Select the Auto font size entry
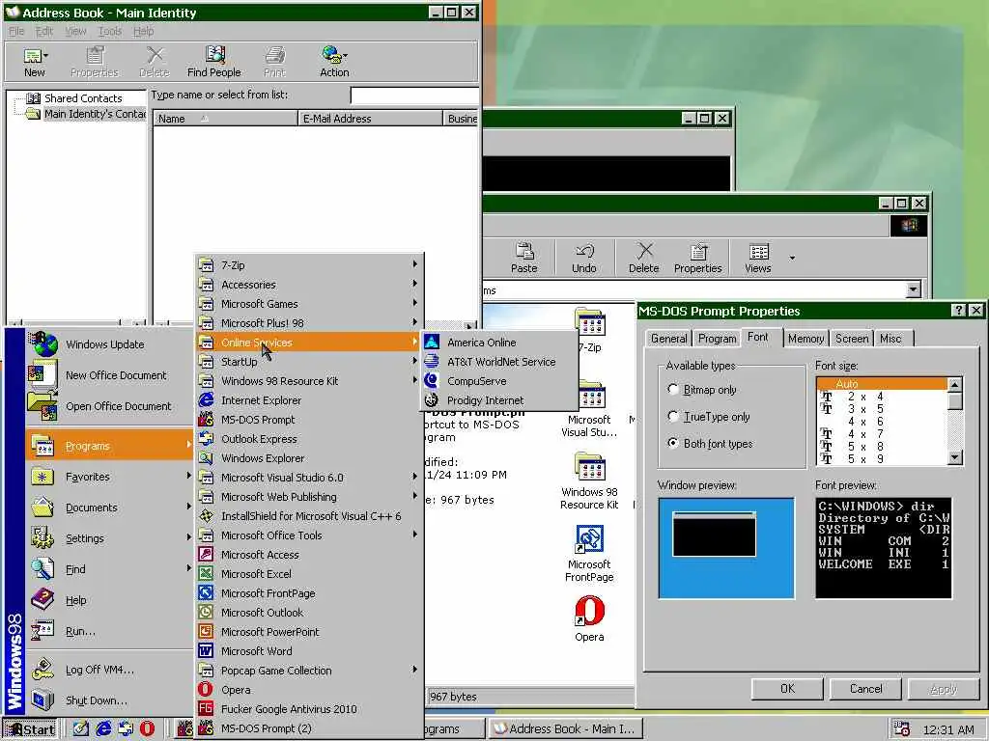989x741 pixels. (x=882, y=384)
